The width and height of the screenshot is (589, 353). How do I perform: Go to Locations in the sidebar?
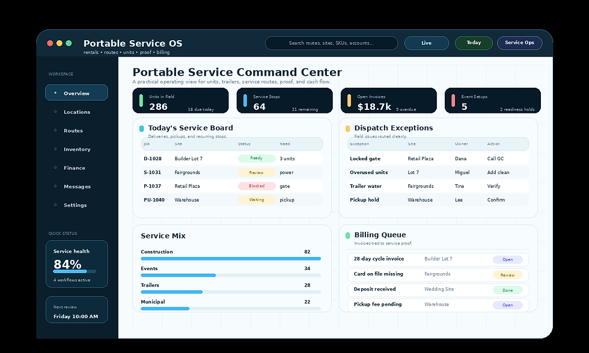tap(76, 112)
